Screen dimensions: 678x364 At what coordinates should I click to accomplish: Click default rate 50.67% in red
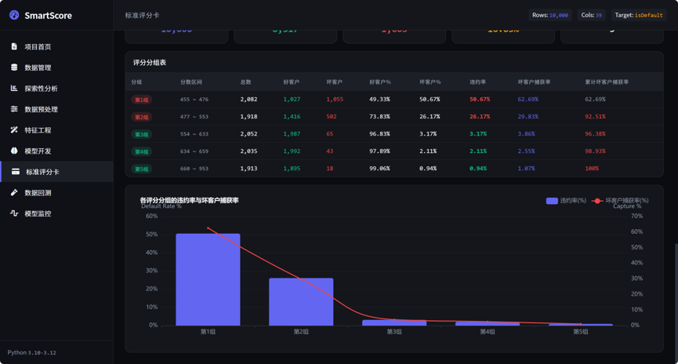pos(480,99)
